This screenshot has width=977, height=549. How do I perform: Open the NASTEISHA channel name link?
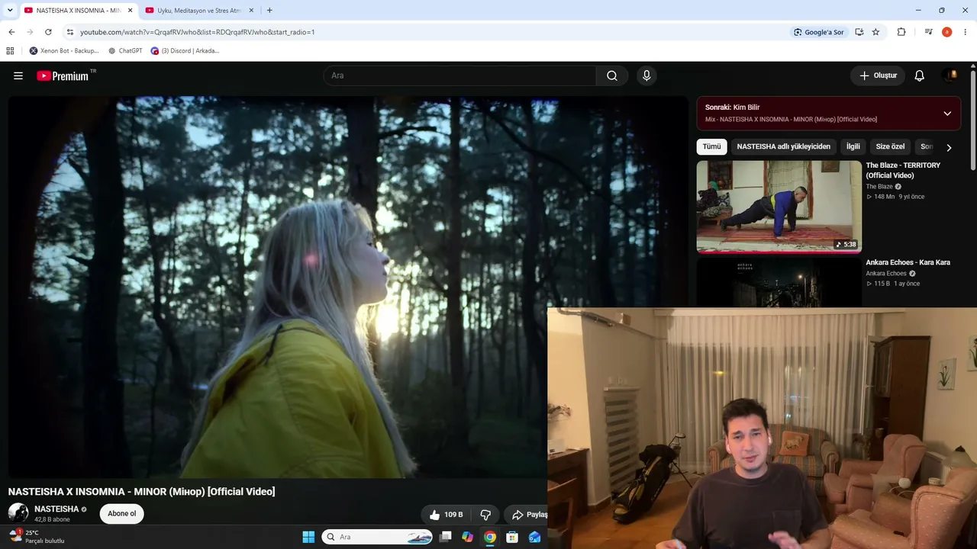[x=56, y=509]
